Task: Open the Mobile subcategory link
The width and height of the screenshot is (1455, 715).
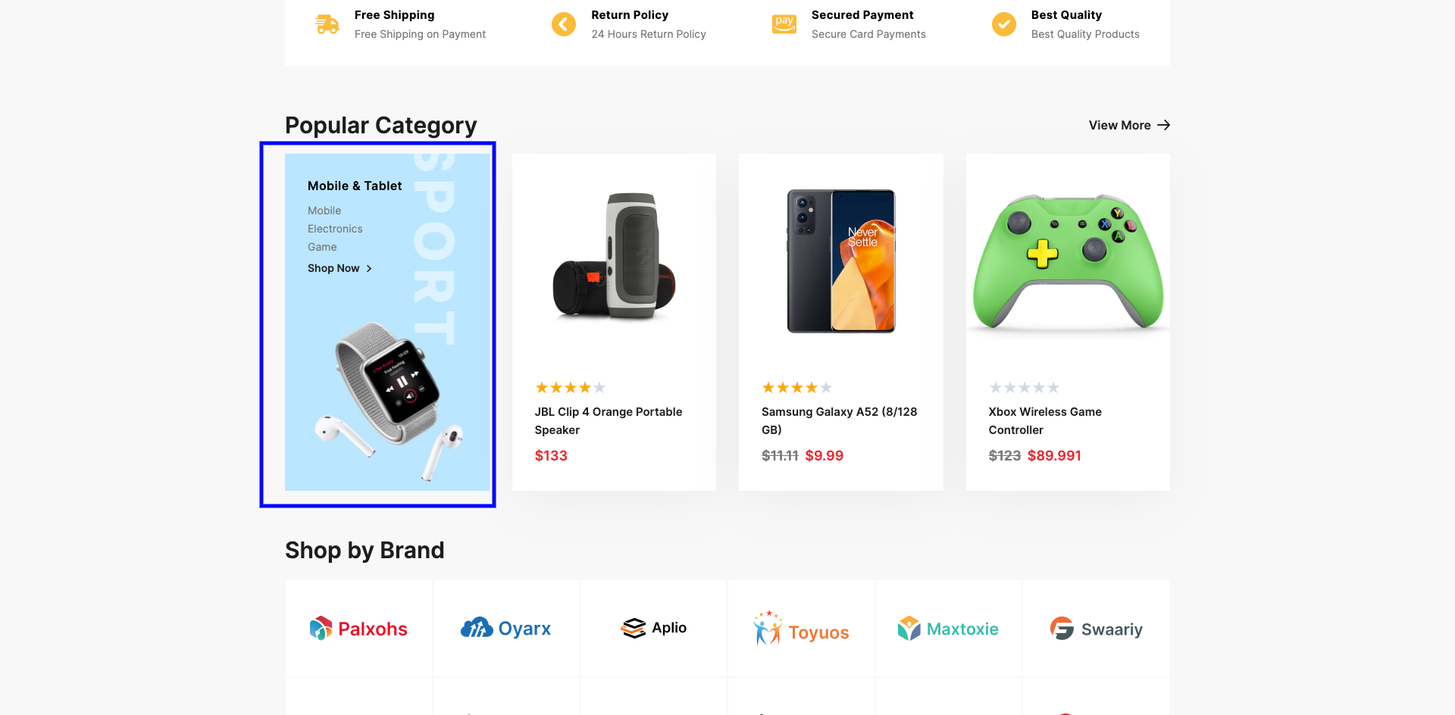Action: tap(324, 211)
